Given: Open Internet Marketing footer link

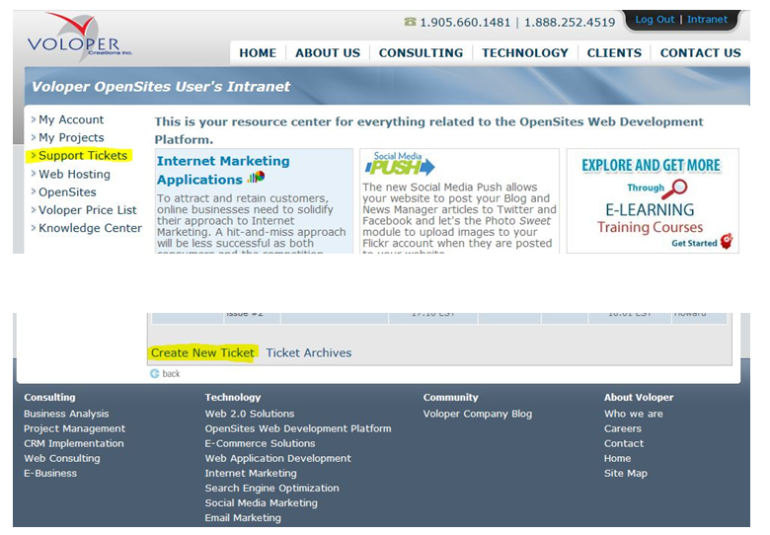Looking at the screenshot, I should [x=251, y=473].
